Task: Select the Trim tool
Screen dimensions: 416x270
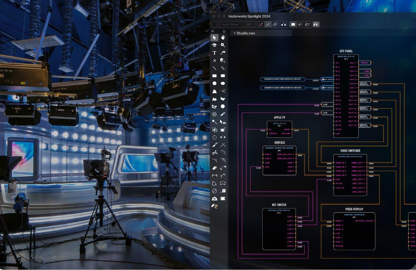Action: [x=223, y=145]
